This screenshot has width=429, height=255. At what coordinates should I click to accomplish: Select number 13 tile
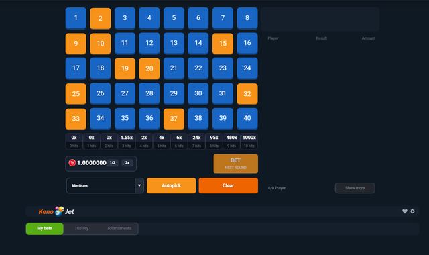click(x=174, y=43)
